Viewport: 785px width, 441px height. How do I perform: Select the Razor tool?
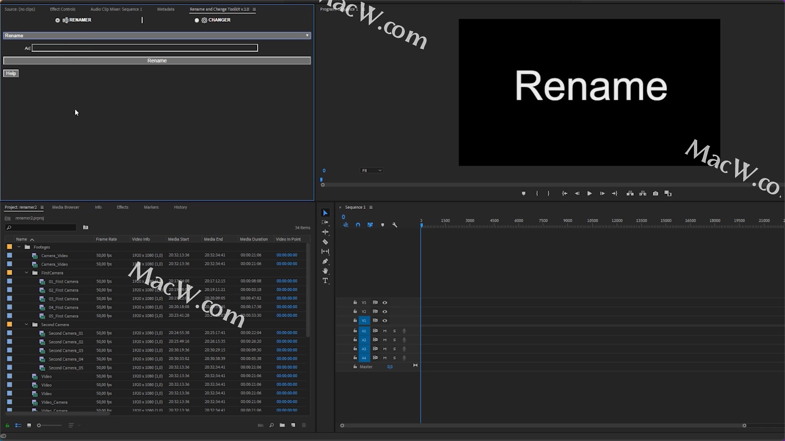(x=325, y=242)
